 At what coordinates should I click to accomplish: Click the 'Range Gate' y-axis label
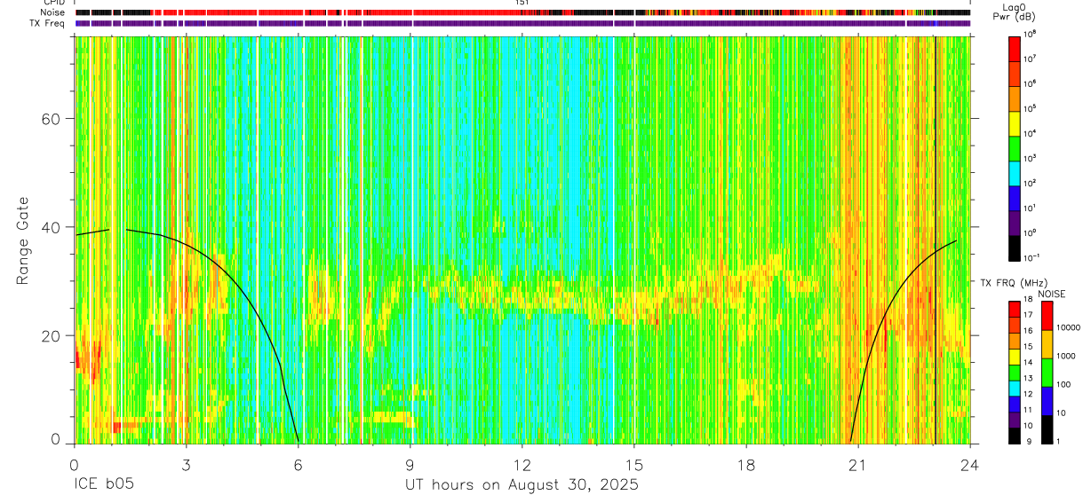(22, 240)
